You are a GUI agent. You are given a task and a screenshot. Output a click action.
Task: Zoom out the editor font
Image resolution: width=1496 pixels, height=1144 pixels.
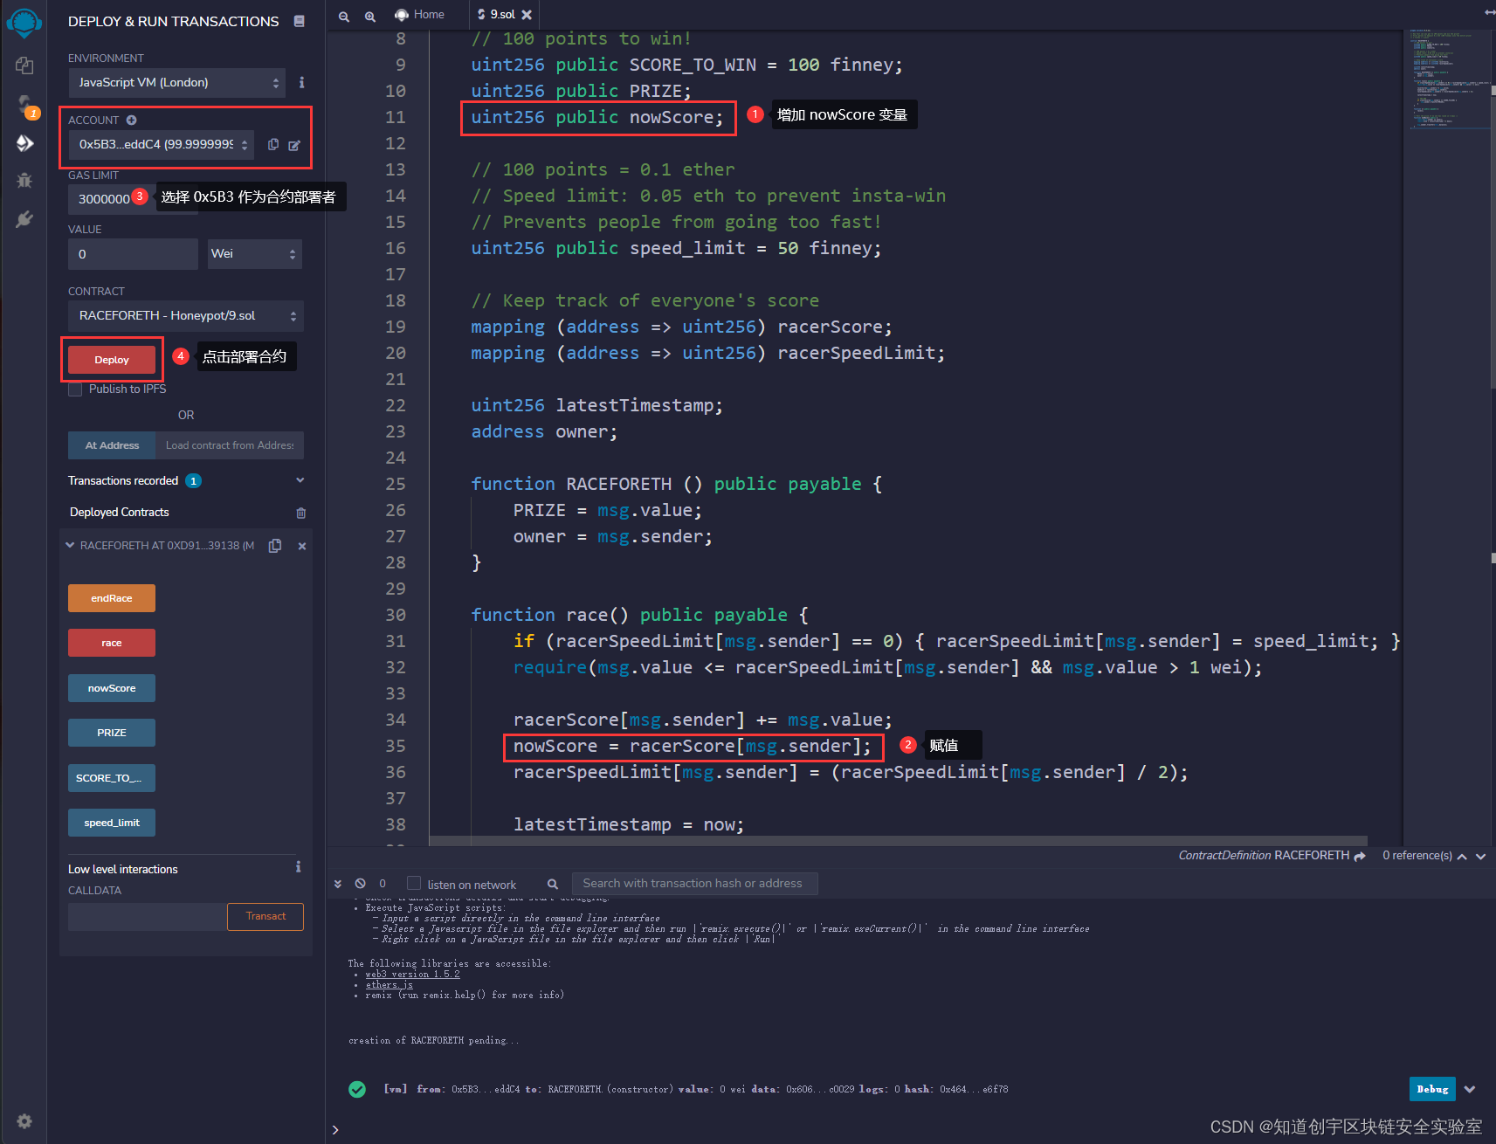pyautogui.click(x=344, y=16)
